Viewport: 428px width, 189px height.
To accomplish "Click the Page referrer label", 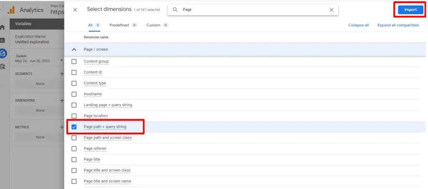I will [95, 148].
